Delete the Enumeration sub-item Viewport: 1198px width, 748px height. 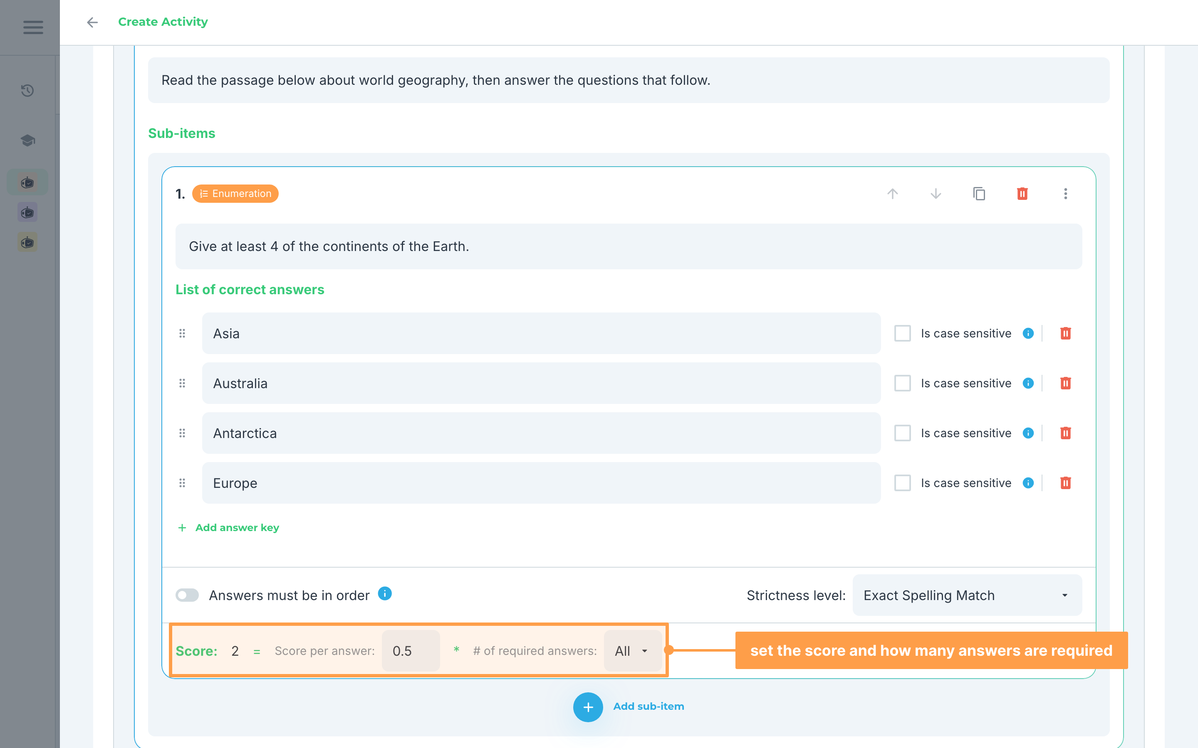point(1022,193)
